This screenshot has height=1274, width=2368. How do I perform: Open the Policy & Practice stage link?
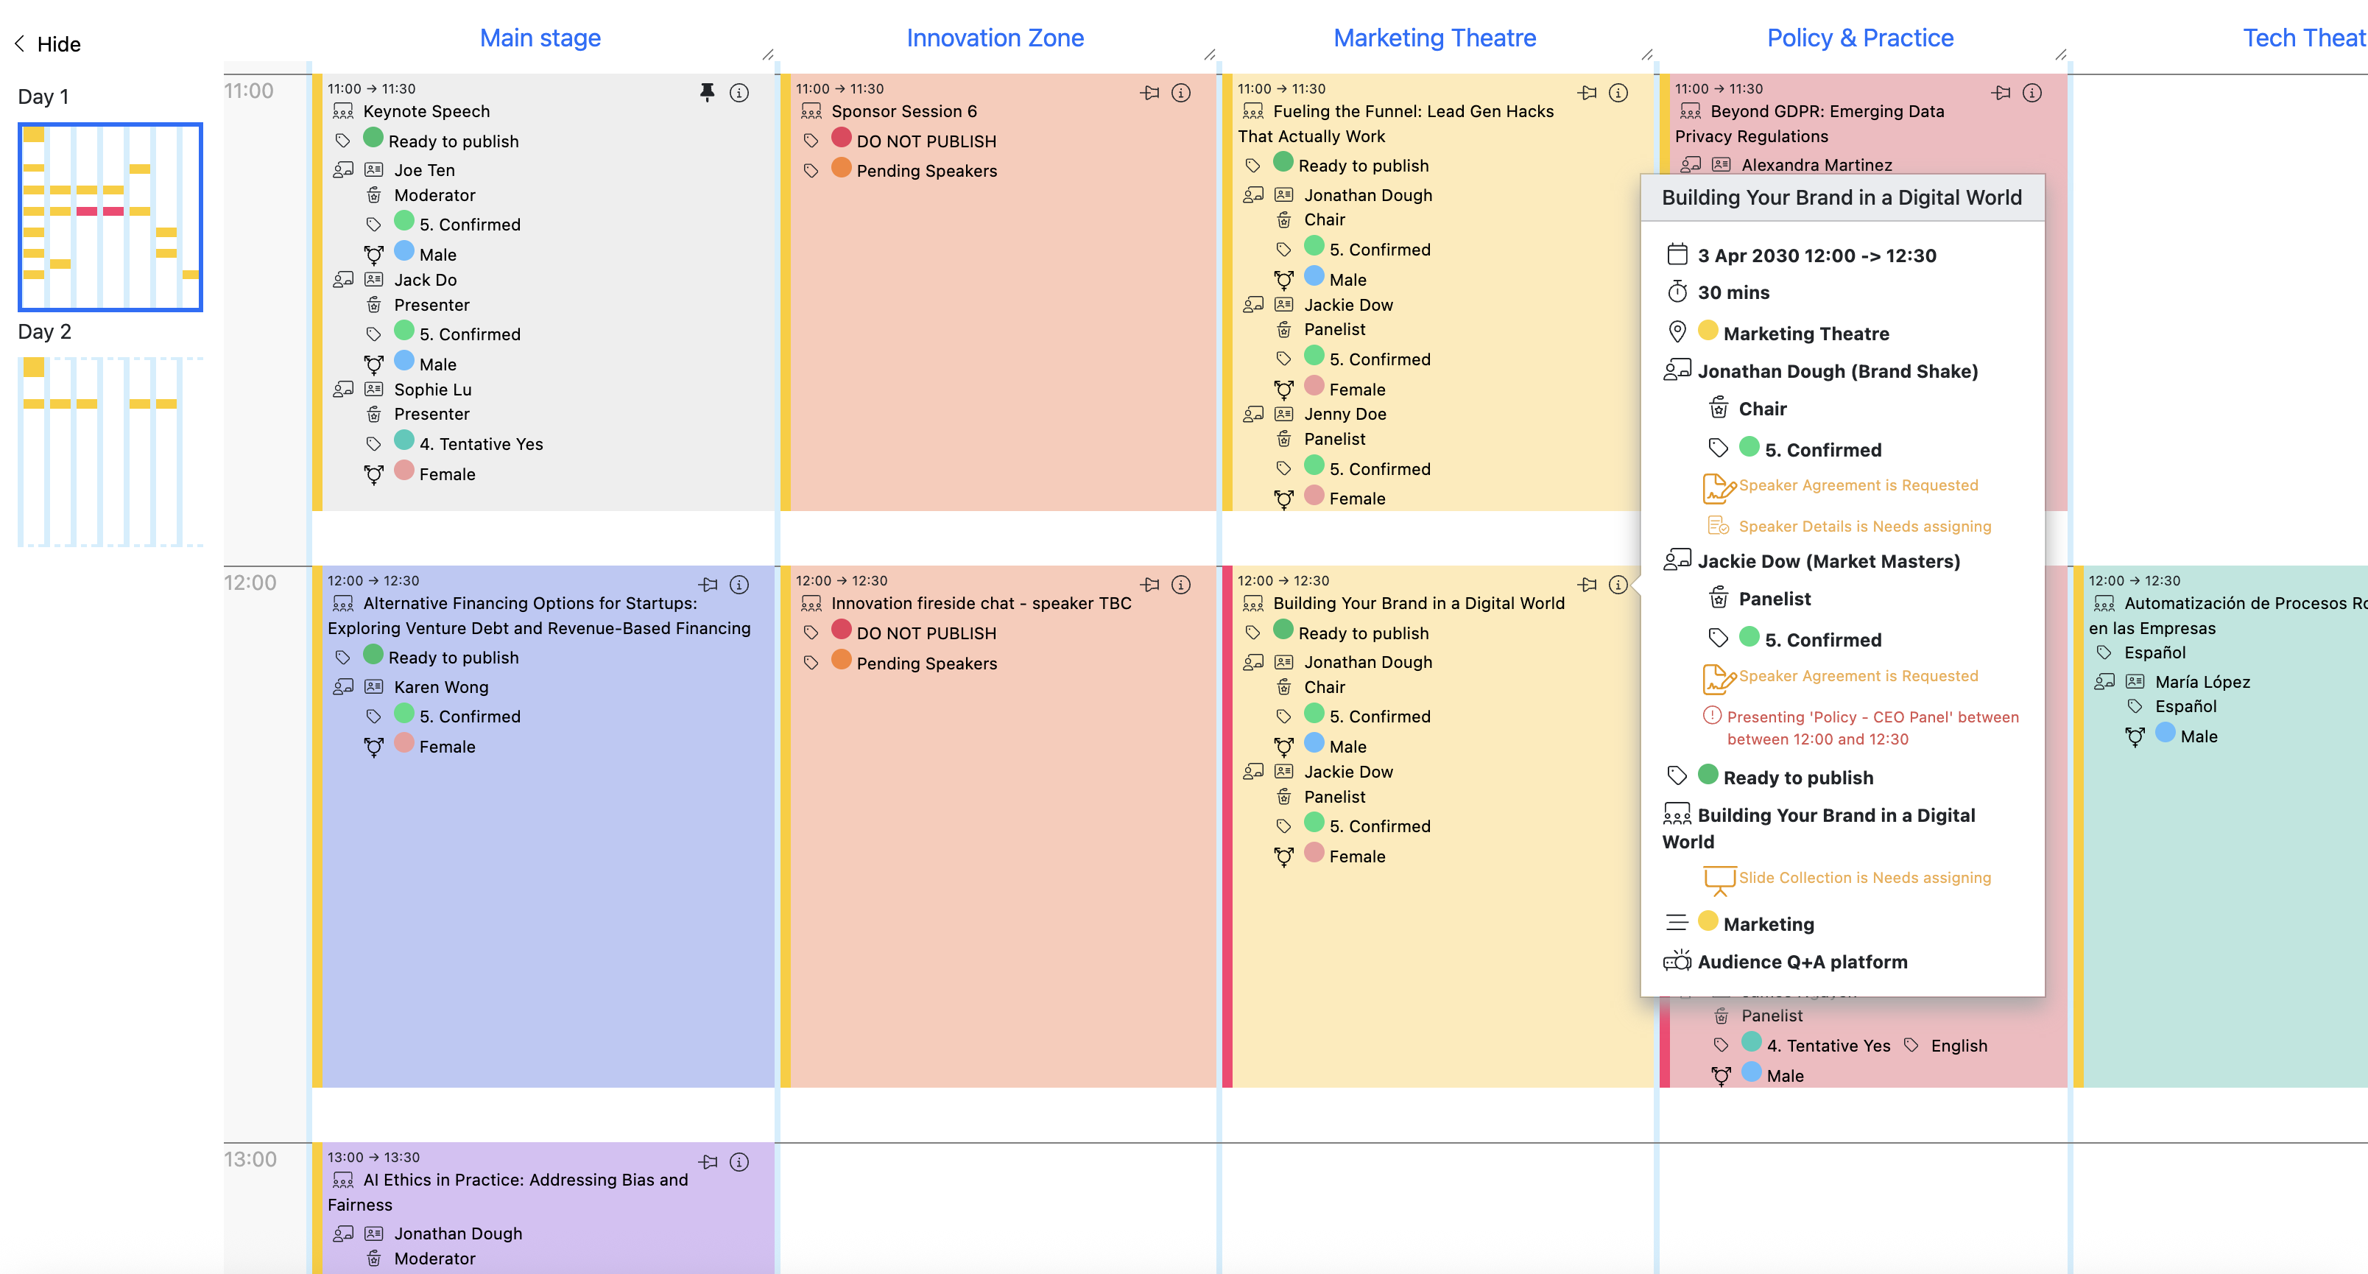tap(1860, 38)
